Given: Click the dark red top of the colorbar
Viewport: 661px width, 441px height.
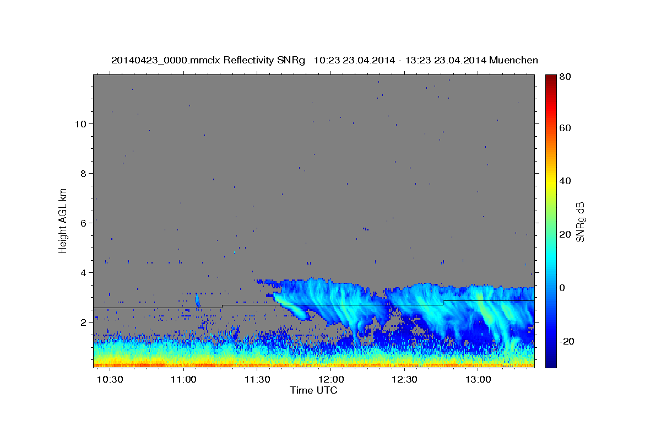Looking at the screenshot, I should point(551,79).
